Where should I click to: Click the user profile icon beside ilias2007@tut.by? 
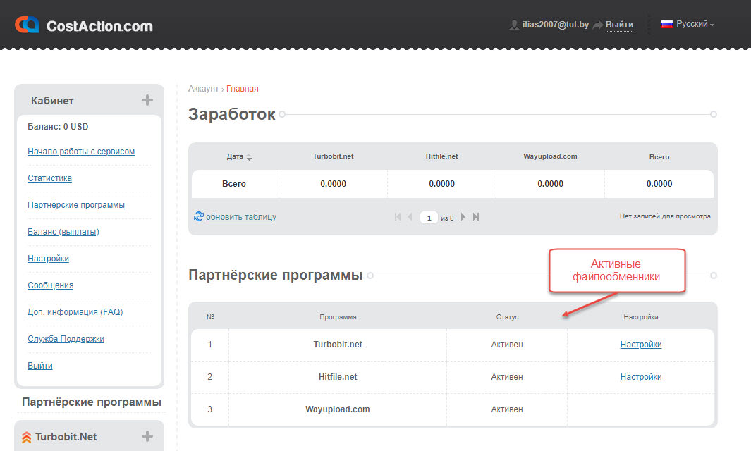coord(514,25)
